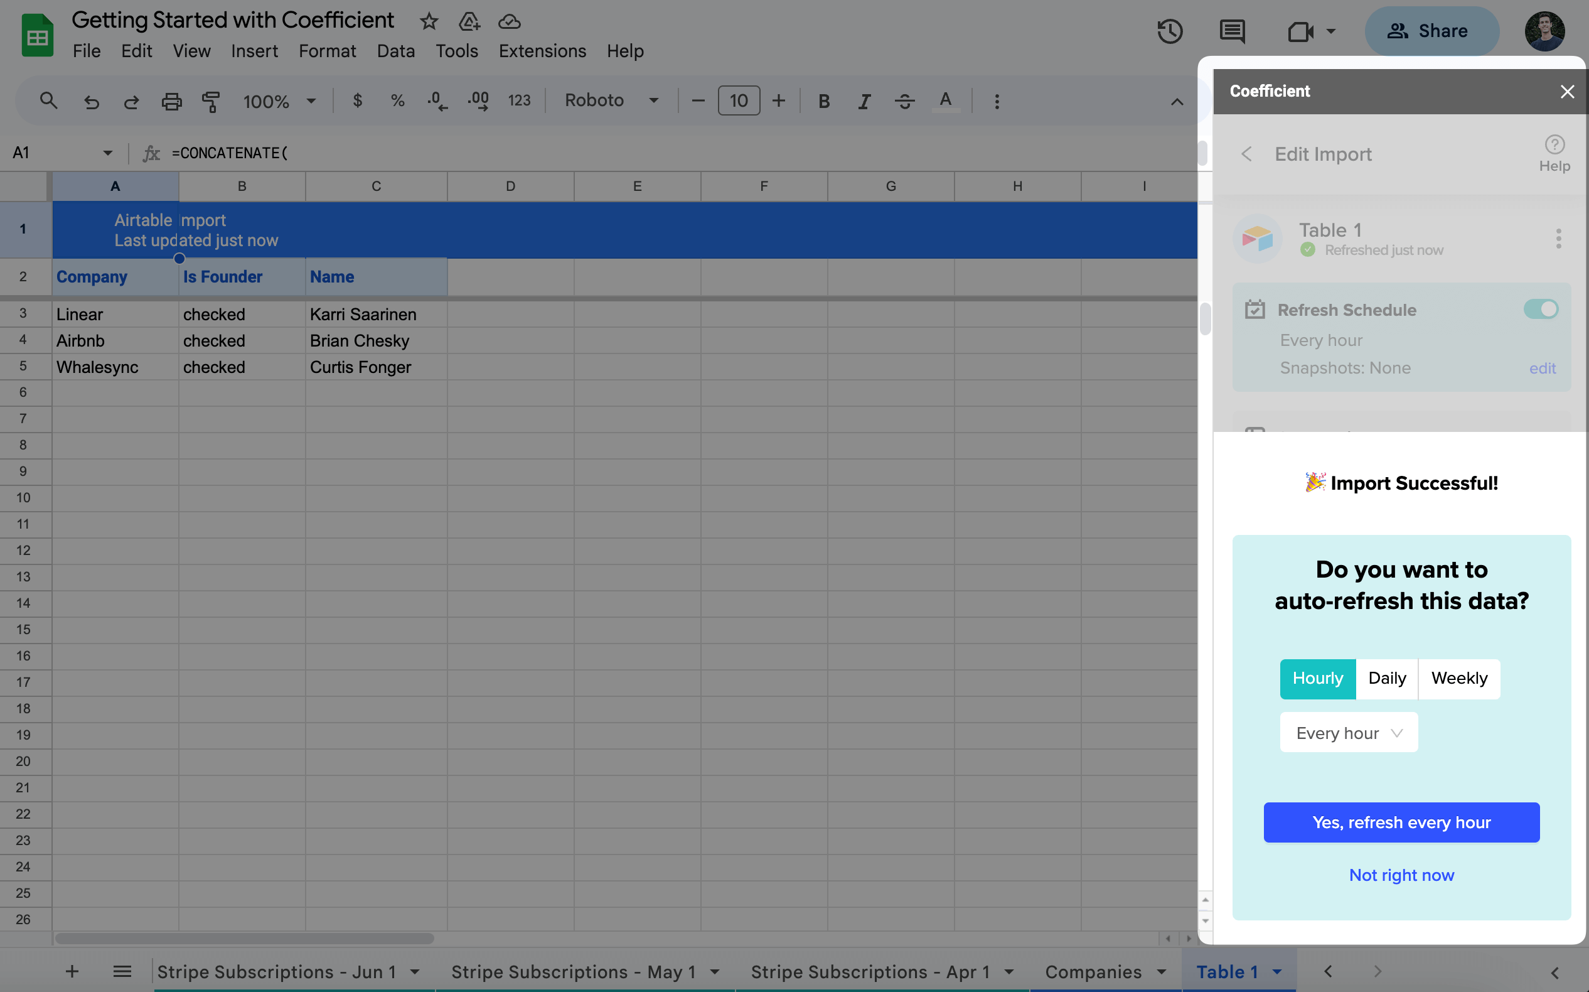This screenshot has height=992, width=1589.
Task: Print the spreadsheet
Action: coord(171,100)
